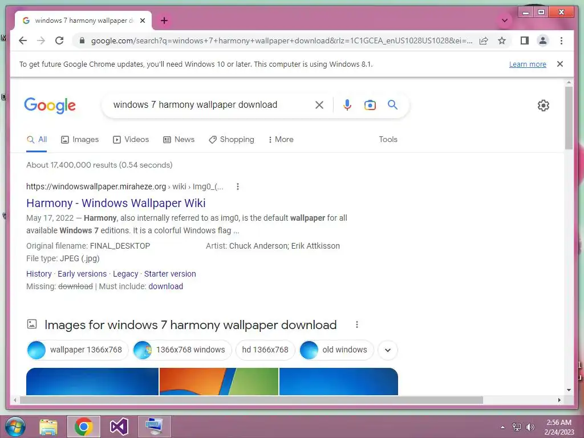This screenshot has height=438, width=584.
Task: Open the rightmost blue wallpaper thumbnail
Action: click(339, 382)
